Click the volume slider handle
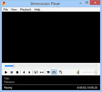Screen dimensions: 102x92 pos(96,72)
